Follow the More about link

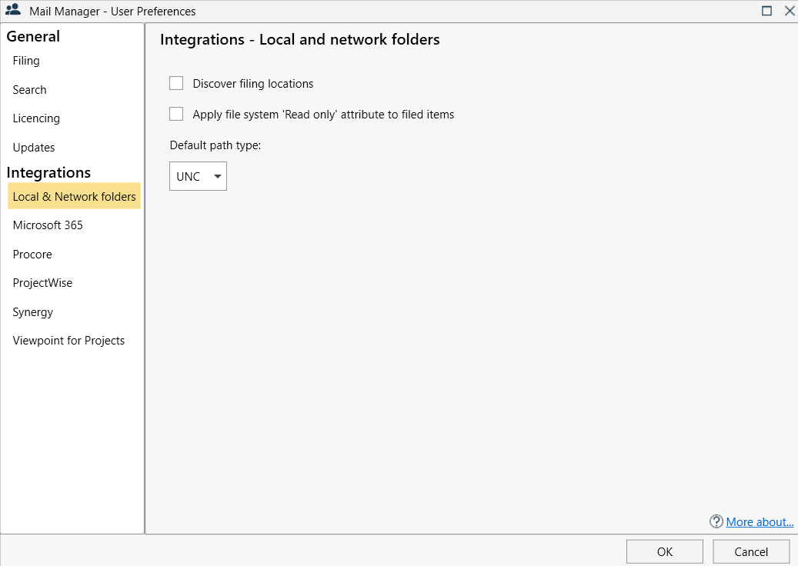click(760, 521)
